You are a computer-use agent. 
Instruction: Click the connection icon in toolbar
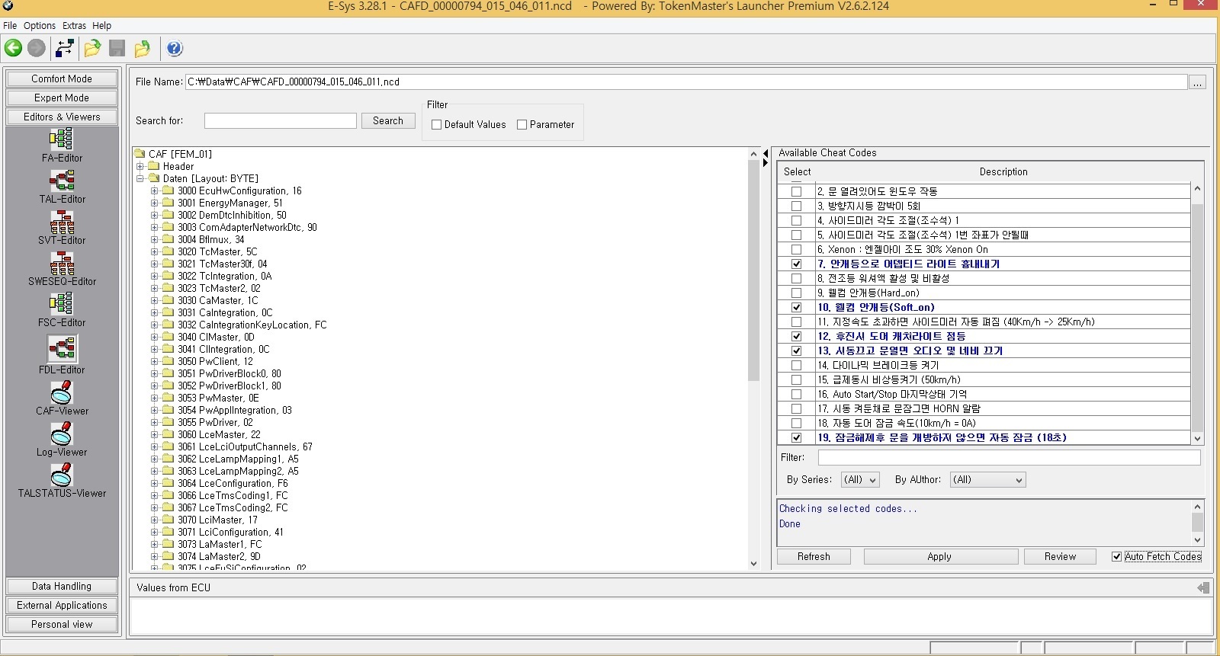pos(65,48)
